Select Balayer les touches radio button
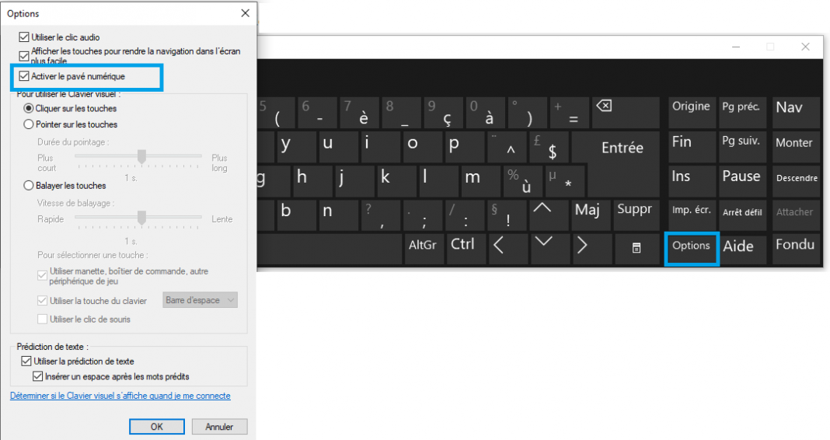830x440 pixels. click(29, 186)
